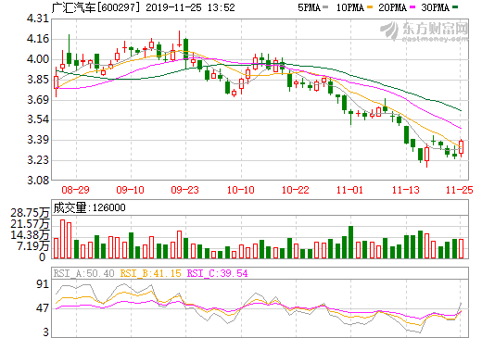Screen dimensions: 482x338
Task: Click the 成交量:126000 volume header
Action: pos(89,207)
